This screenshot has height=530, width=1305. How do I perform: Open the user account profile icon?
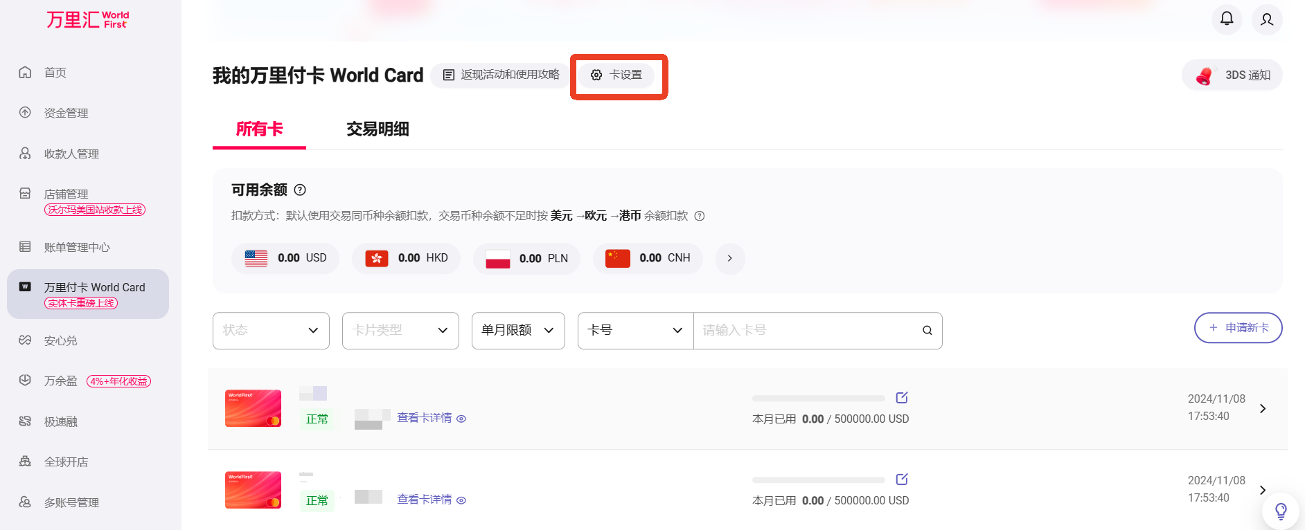(1266, 19)
